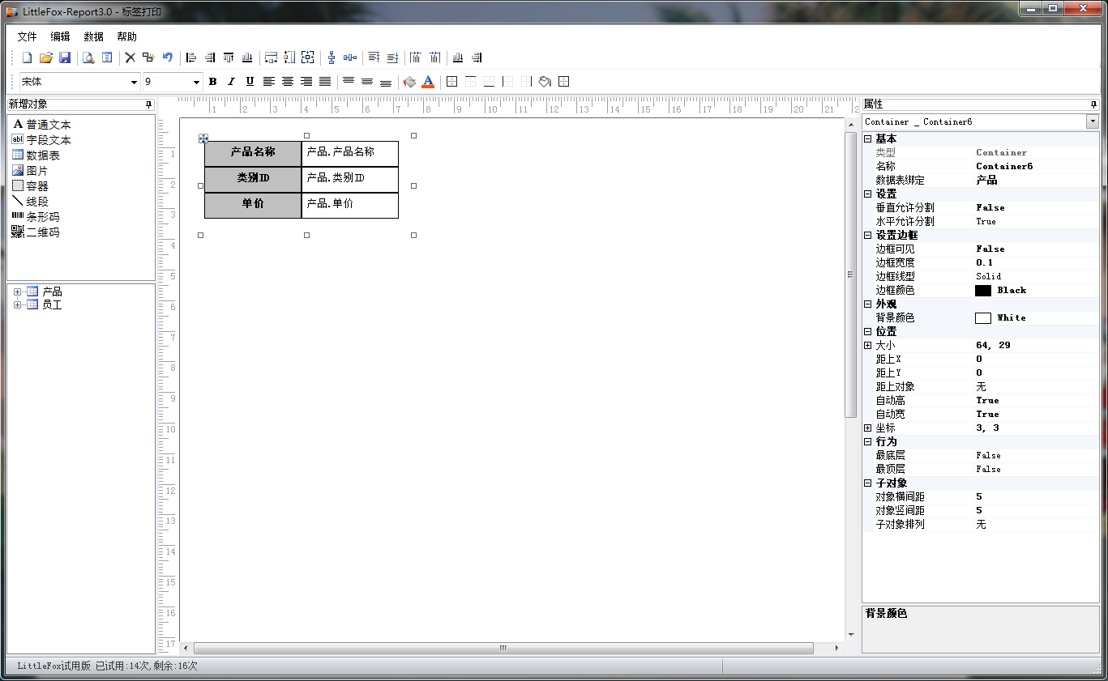Viewport: 1108px width, 681px height.
Task: Select the barcode (条形码) object tool
Action: pyautogui.click(x=35, y=217)
